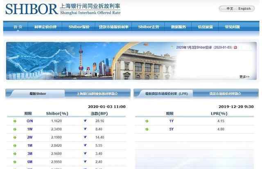Open the O/N tenor link
262x169 pixels.
[30, 121]
